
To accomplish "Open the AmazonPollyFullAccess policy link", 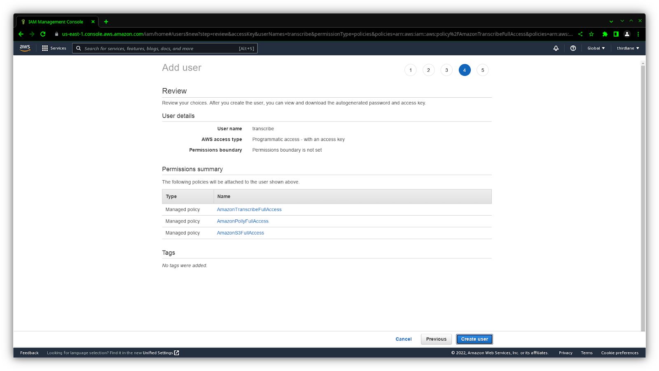I will click(x=243, y=221).
